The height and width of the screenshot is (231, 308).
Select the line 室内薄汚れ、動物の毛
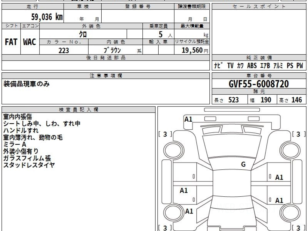pyautogui.click(x=33, y=138)
